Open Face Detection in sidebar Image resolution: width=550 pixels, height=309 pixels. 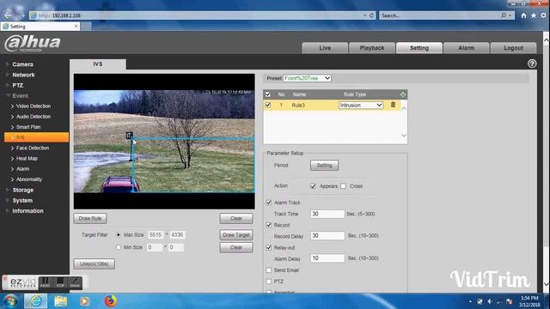click(33, 148)
